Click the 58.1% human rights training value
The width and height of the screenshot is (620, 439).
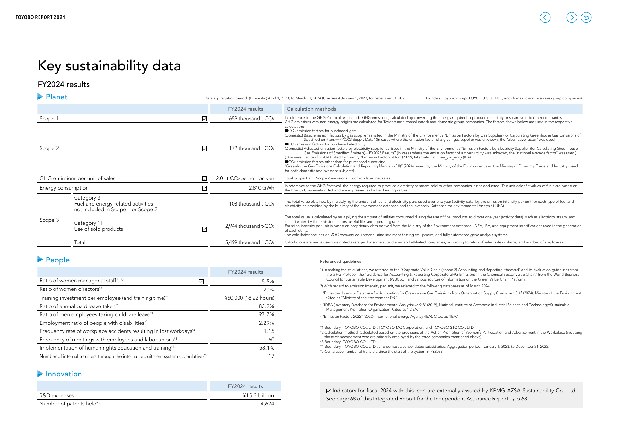point(267,348)
